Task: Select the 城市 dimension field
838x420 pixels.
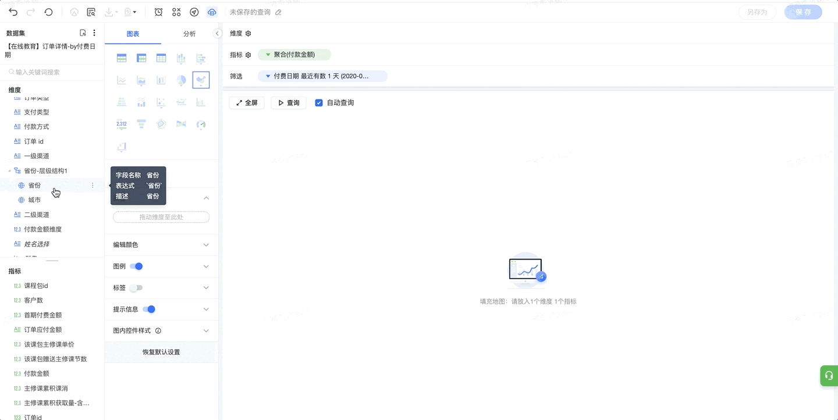Action: (x=34, y=200)
